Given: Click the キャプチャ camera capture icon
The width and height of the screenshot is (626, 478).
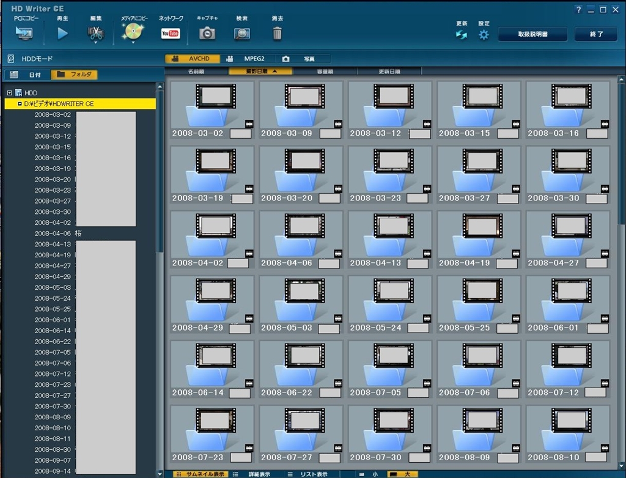Looking at the screenshot, I should click(207, 34).
